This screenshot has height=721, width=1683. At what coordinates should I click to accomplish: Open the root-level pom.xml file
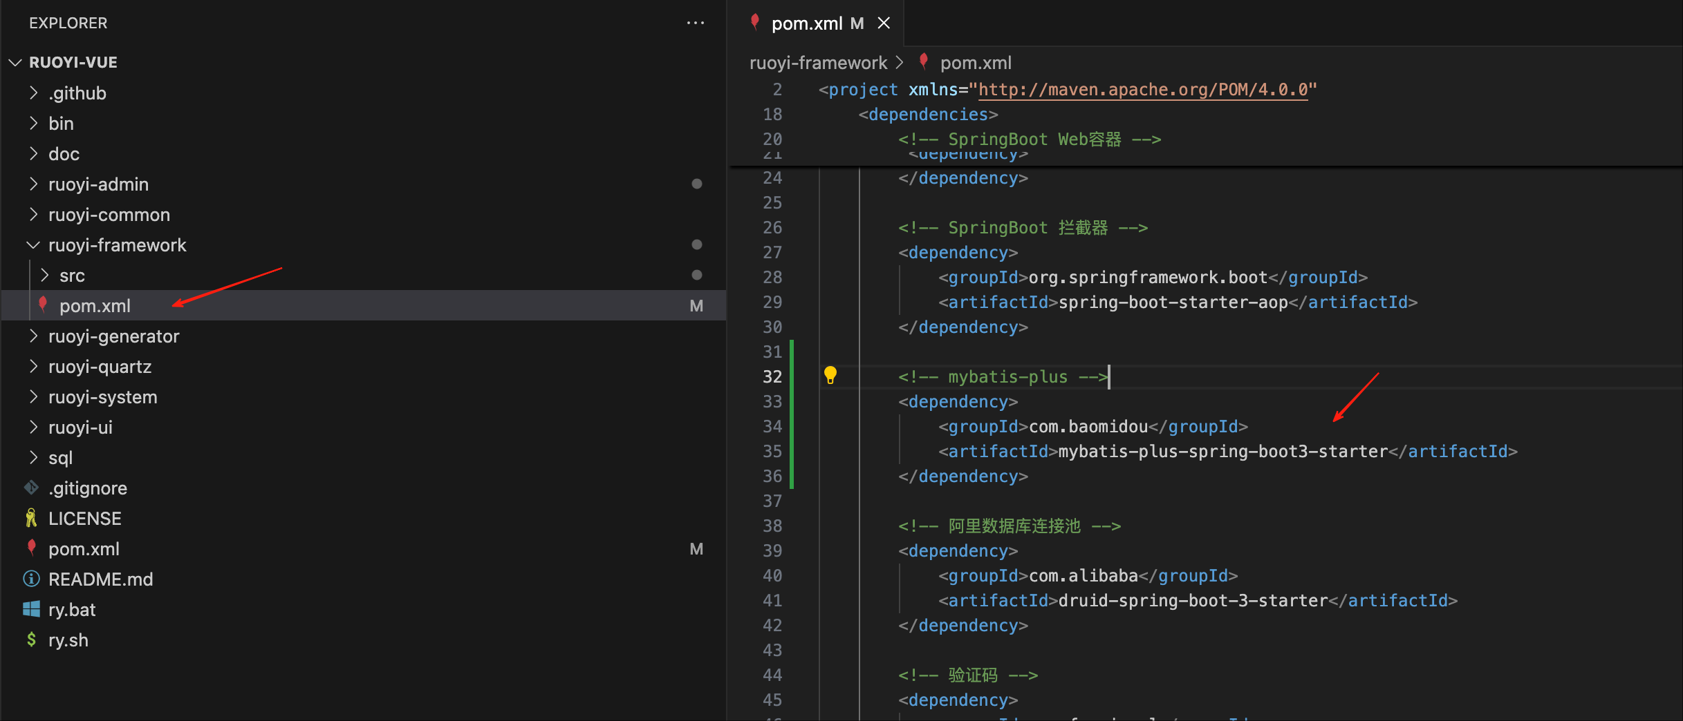[84, 549]
